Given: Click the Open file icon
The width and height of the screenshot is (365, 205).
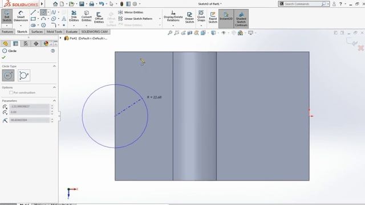Looking at the screenshot, I should 71,4.
